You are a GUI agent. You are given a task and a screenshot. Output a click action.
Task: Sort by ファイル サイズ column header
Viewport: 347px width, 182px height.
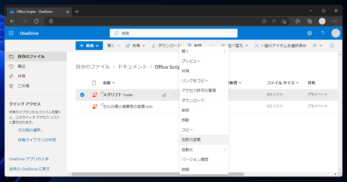[283, 83]
